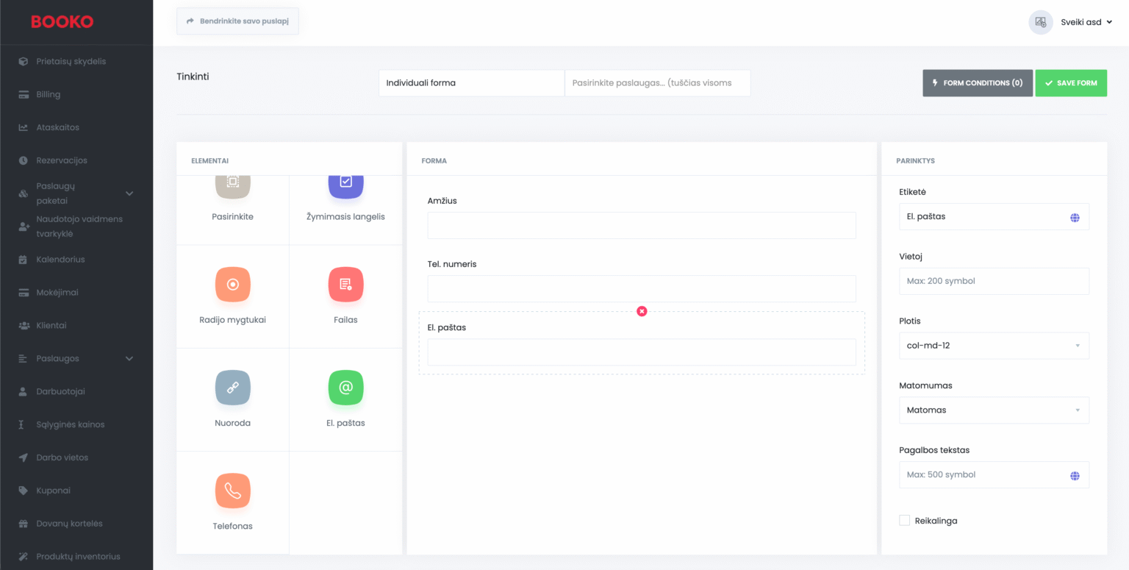This screenshot has width=1129, height=570.
Task: Open the Matomumas dropdown
Action: [994, 410]
